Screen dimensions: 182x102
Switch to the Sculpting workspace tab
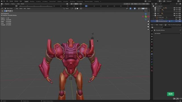[x=38, y=1]
